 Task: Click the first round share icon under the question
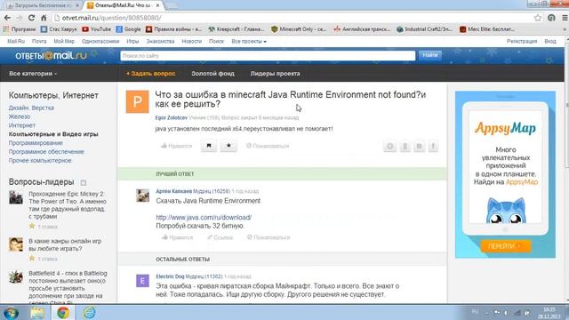(x=389, y=146)
